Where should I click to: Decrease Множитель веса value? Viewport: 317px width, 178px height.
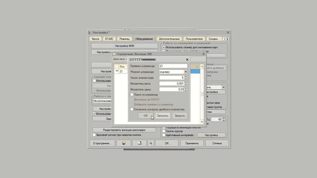[x=186, y=85]
